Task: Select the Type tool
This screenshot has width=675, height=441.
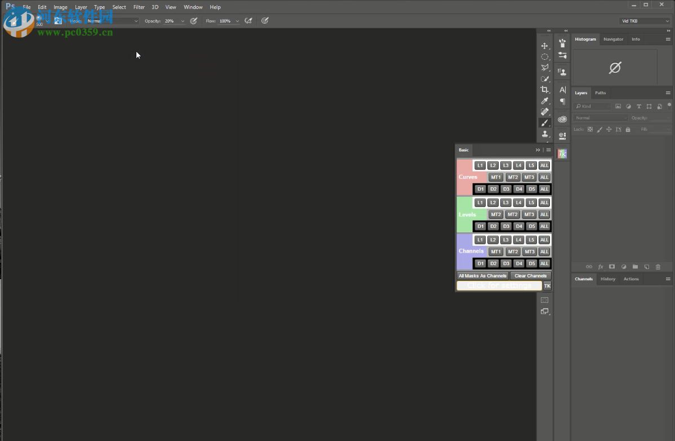Action: point(562,89)
